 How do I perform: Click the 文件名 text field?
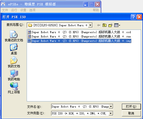[x=80, y=107]
